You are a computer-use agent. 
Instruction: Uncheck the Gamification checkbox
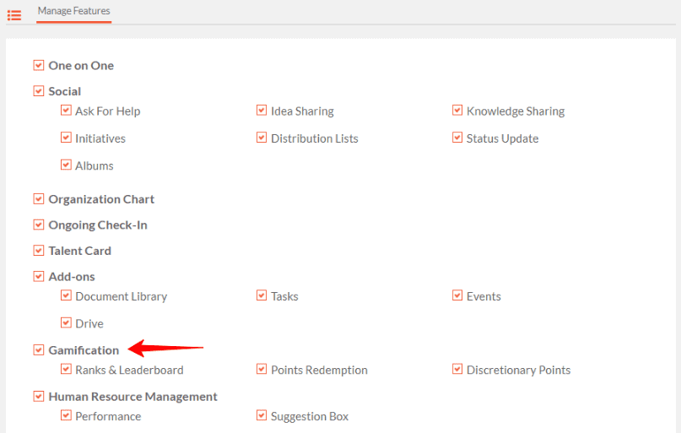pyautogui.click(x=39, y=349)
